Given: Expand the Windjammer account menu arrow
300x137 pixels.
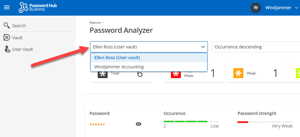Looking at the screenshot, I should click(x=296, y=8).
